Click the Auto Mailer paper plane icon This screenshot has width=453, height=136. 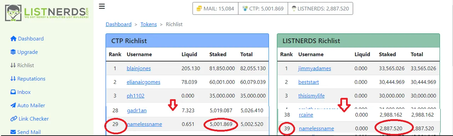tap(13, 106)
